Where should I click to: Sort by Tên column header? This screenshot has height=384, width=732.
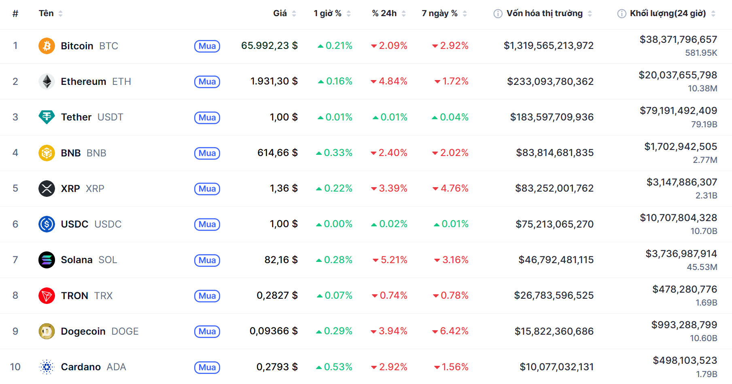(x=50, y=13)
